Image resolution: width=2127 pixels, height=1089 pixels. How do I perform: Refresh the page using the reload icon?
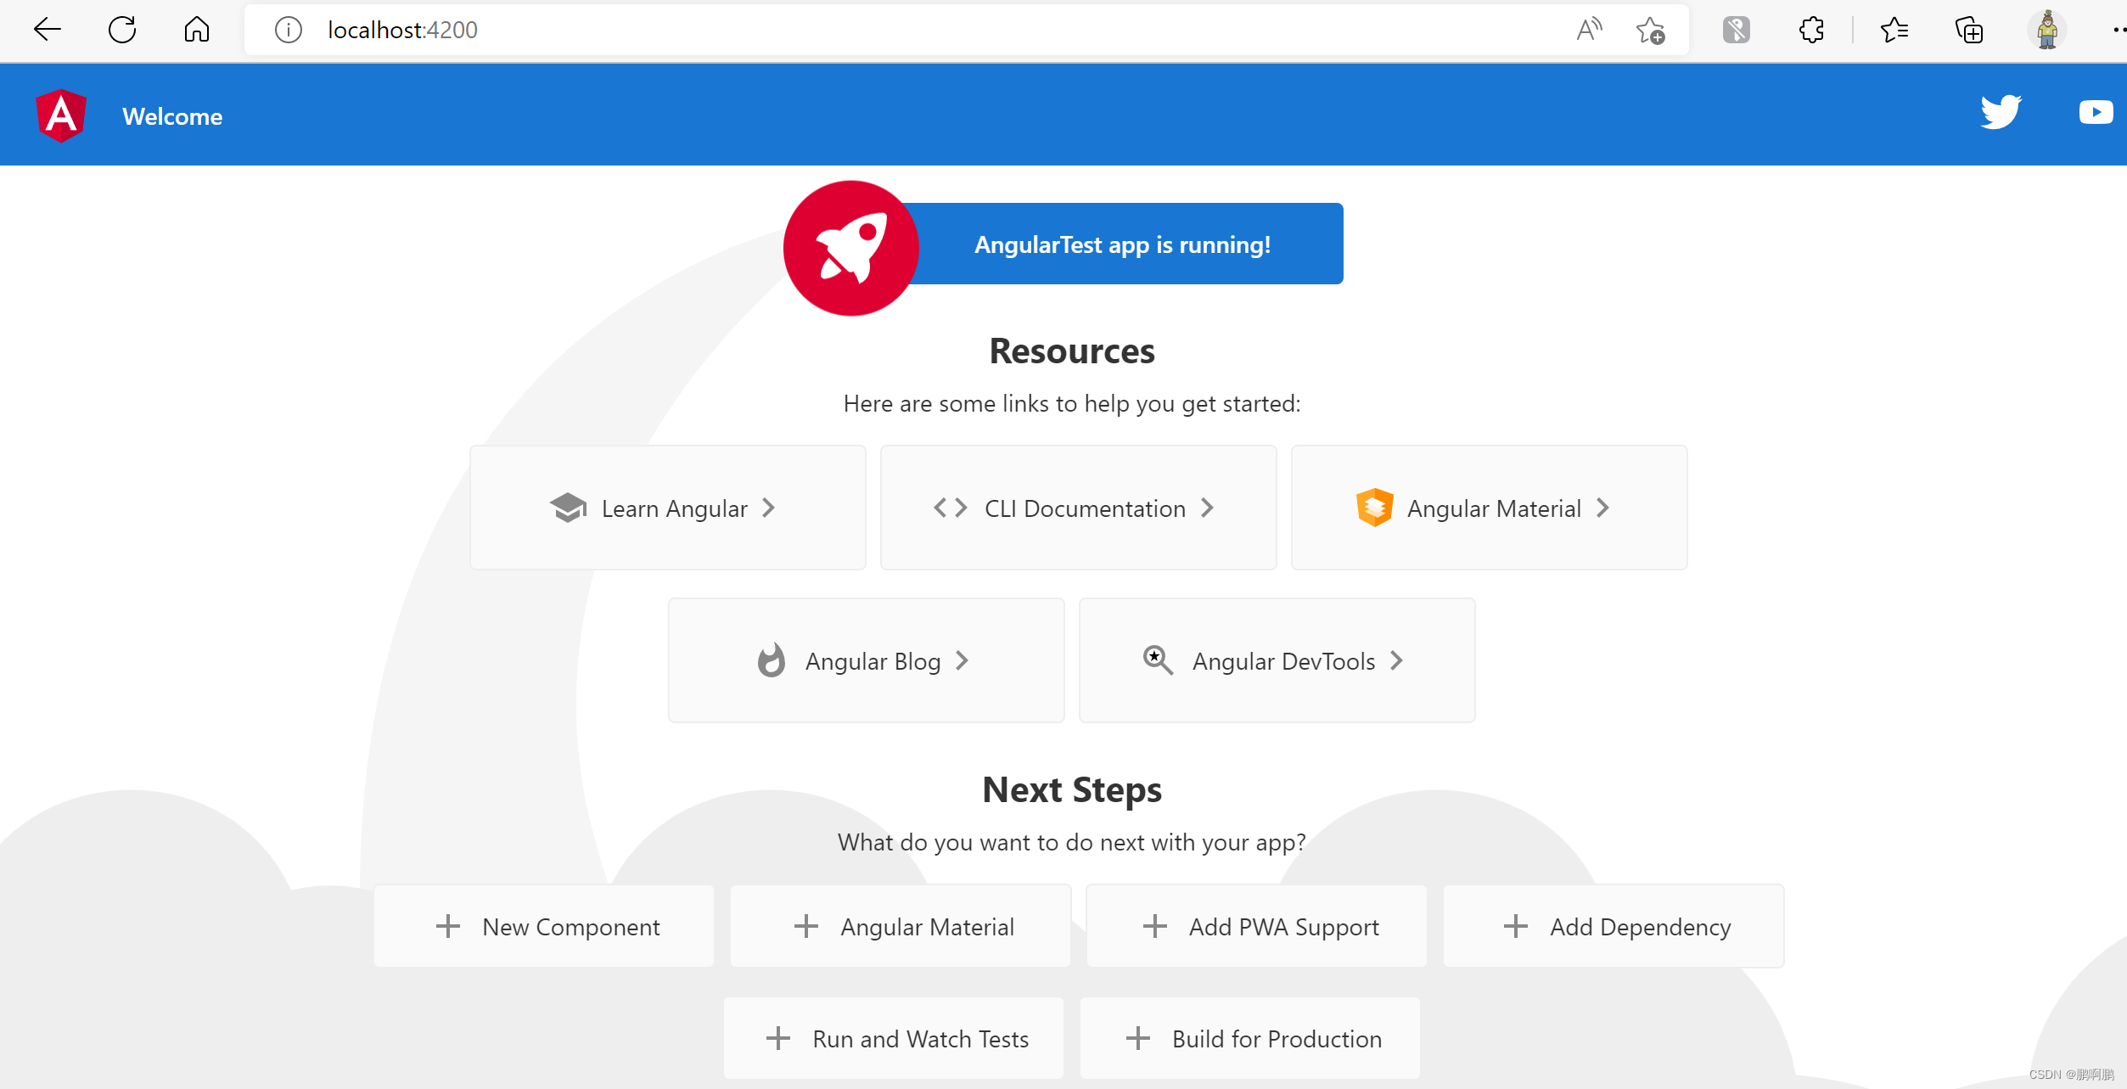pos(122,29)
